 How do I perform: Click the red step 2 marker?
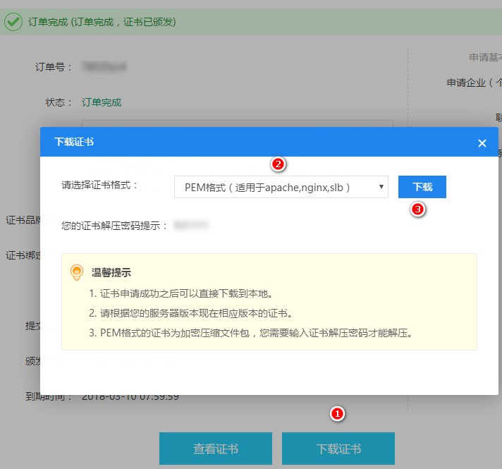point(278,164)
